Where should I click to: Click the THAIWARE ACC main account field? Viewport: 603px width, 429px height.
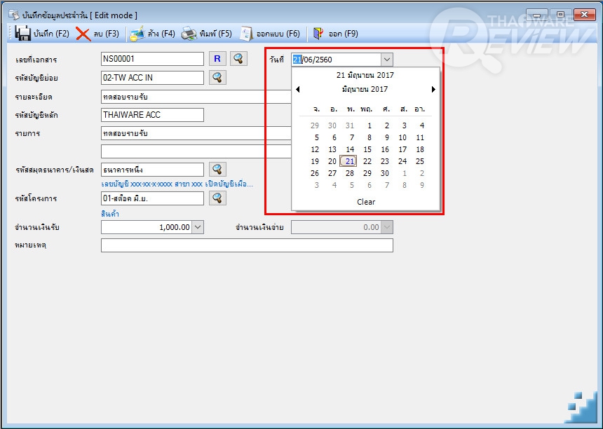pyautogui.click(x=152, y=115)
